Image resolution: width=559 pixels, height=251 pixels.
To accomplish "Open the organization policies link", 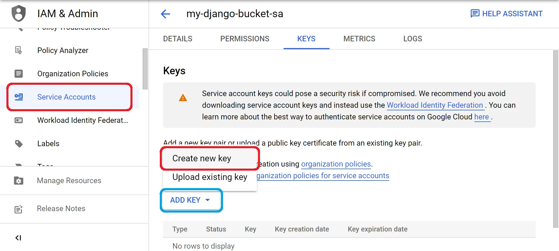I will (336, 164).
